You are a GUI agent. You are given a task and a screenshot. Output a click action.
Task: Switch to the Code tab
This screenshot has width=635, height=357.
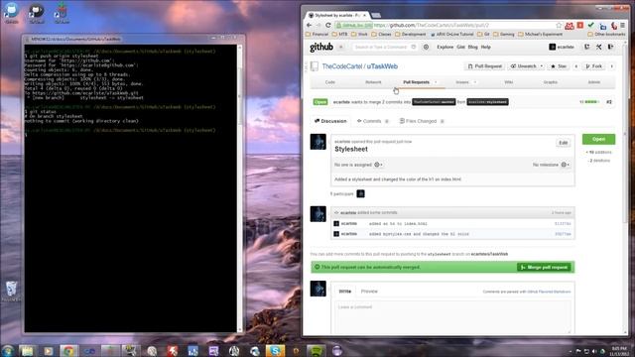[330, 82]
